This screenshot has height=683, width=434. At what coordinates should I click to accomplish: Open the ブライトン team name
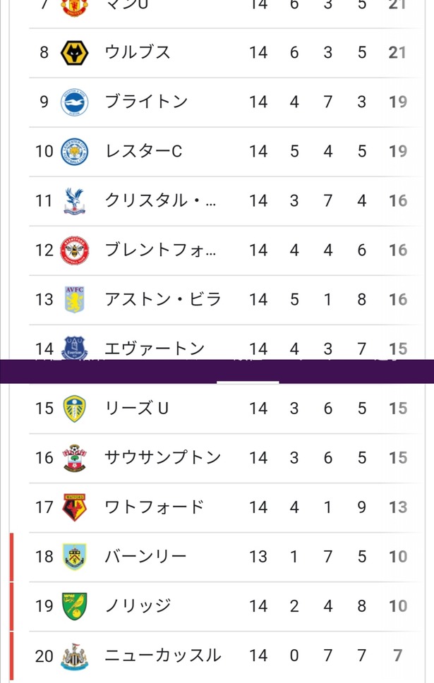click(146, 102)
